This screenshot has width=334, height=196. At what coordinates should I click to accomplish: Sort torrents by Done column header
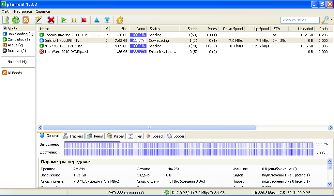click(x=138, y=29)
